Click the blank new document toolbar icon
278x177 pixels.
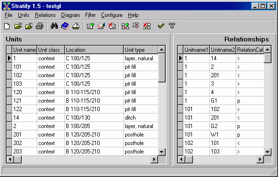pyautogui.click(x=7, y=26)
